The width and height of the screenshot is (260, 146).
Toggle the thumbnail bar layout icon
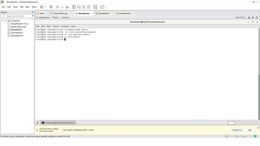pyautogui.click(x=79, y=7)
